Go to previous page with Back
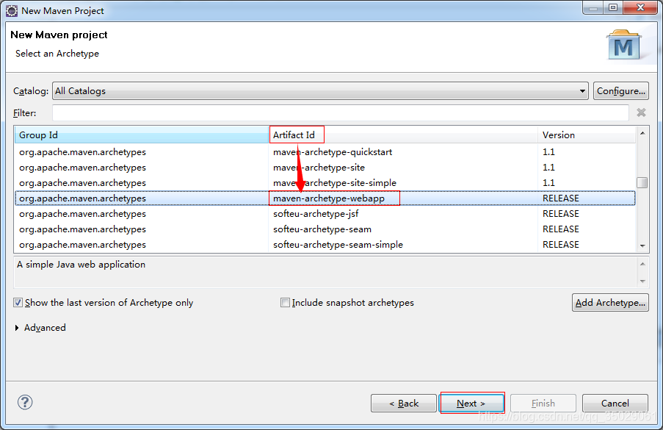Image resolution: width=663 pixels, height=430 pixels. pos(403,404)
